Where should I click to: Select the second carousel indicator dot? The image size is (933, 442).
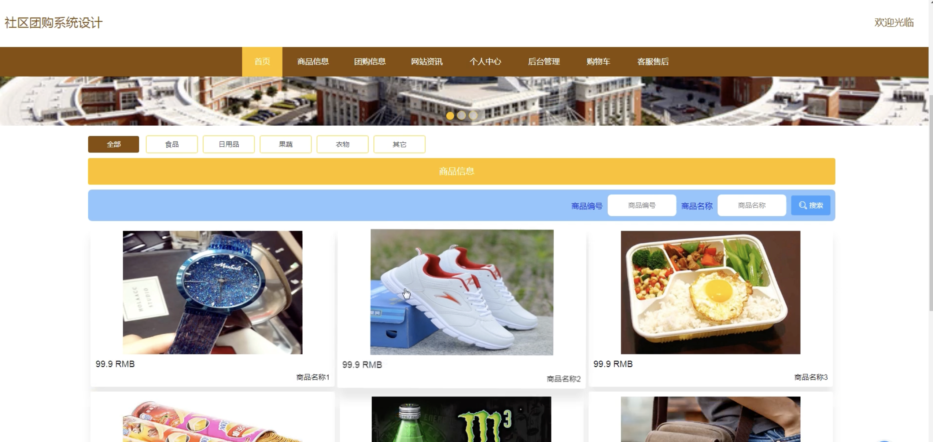(461, 115)
